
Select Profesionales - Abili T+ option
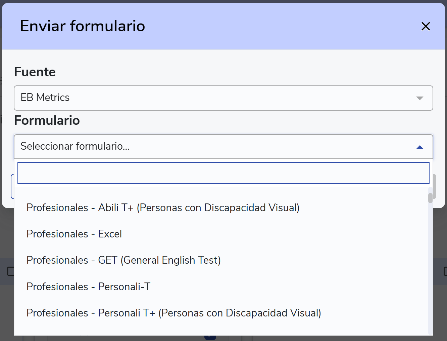point(163,208)
